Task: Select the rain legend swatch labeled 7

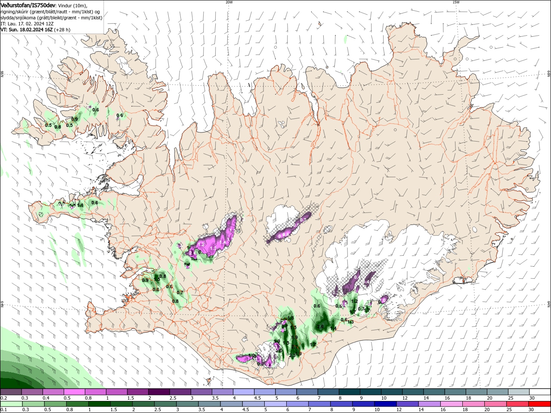Action: pyautogui.click(x=319, y=404)
